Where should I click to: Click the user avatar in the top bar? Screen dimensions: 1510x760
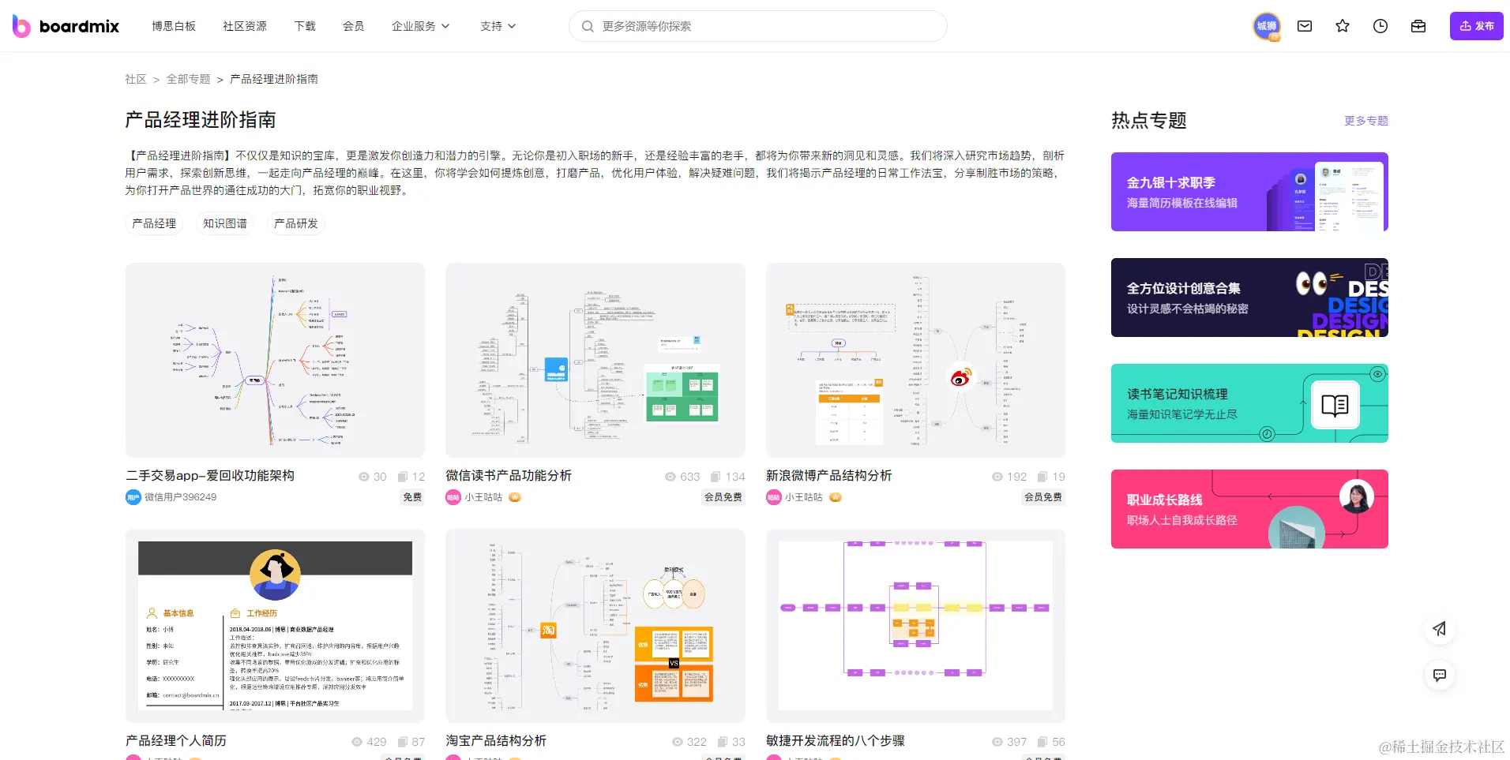1267,26
